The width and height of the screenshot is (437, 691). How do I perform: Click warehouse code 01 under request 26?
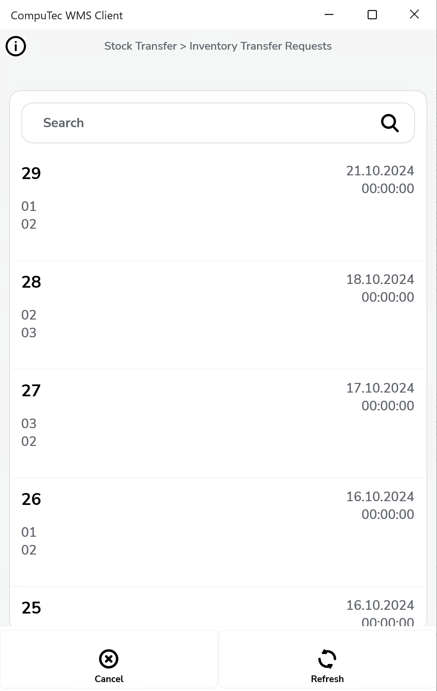(29, 532)
